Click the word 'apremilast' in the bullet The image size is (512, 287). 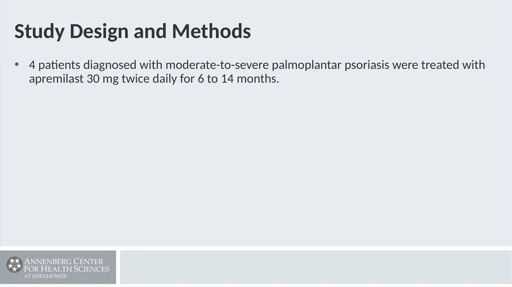56,79
